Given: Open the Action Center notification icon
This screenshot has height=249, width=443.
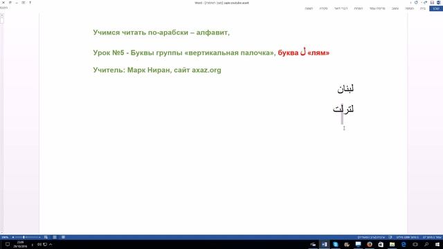Looking at the screenshot, I should tap(8, 244).
